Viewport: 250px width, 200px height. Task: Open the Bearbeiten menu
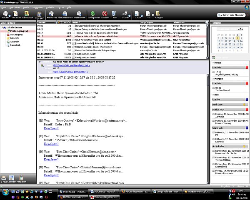coord(14,7)
